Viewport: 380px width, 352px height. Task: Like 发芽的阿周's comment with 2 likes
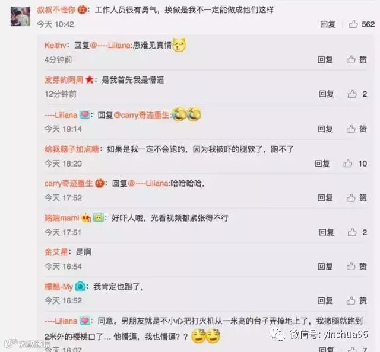point(352,94)
